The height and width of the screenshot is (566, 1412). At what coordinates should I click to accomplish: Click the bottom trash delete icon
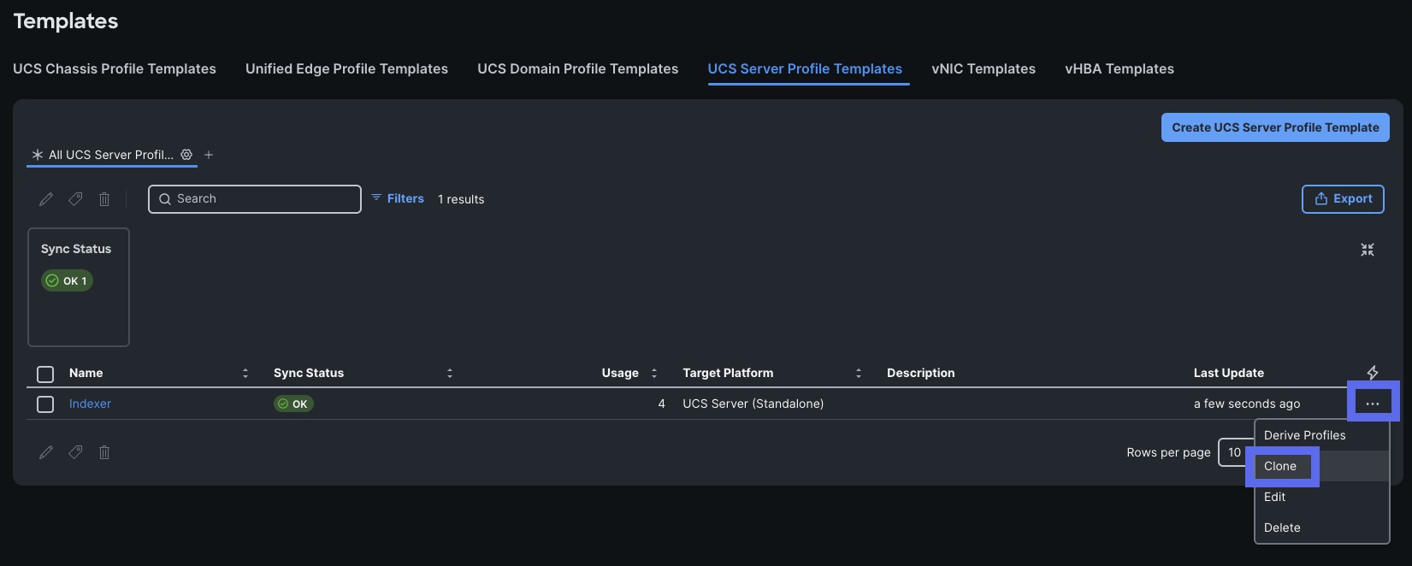pos(104,452)
